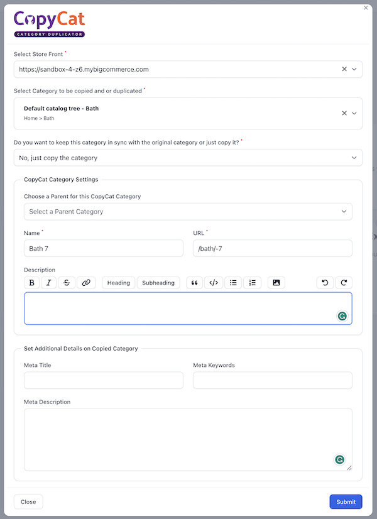Clear the selected Bath category
This screenshot has width=377, height=519.
pos(344,113)
